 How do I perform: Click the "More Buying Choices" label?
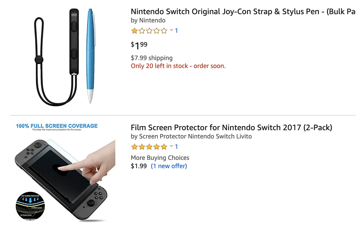point(160,158)
